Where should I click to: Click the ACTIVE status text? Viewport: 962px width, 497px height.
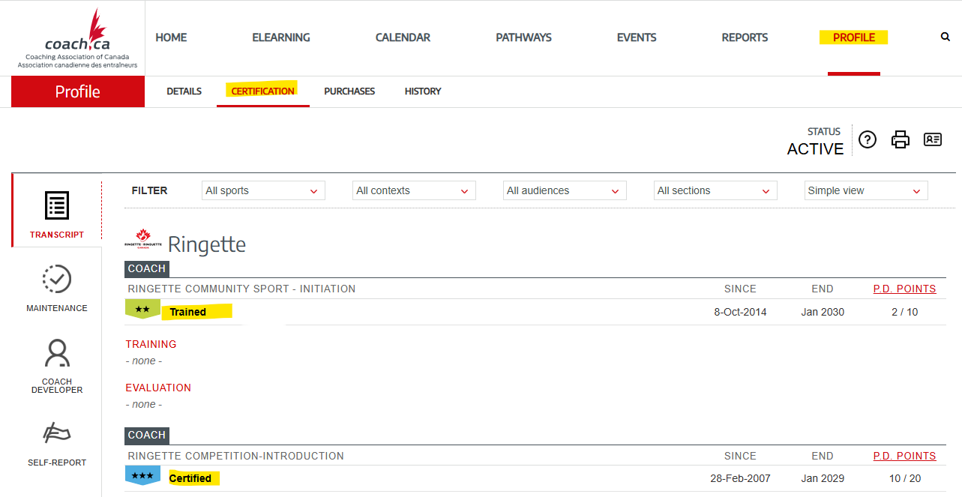point(815,149)
